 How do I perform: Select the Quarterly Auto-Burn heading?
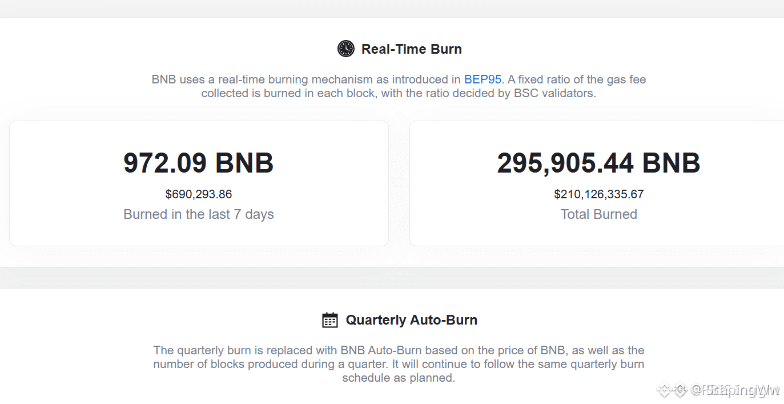click(x=412, y=320)
